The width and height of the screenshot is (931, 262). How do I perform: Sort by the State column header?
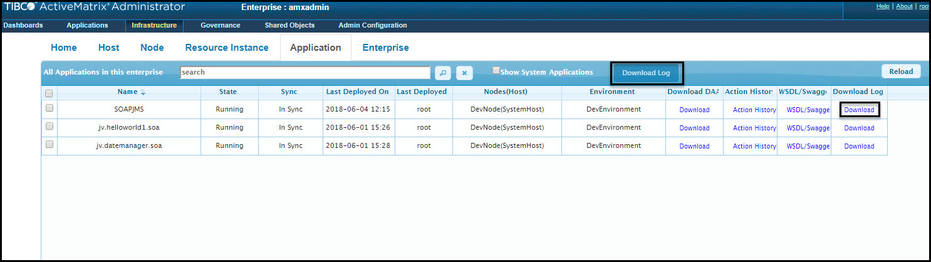(228, 92)
